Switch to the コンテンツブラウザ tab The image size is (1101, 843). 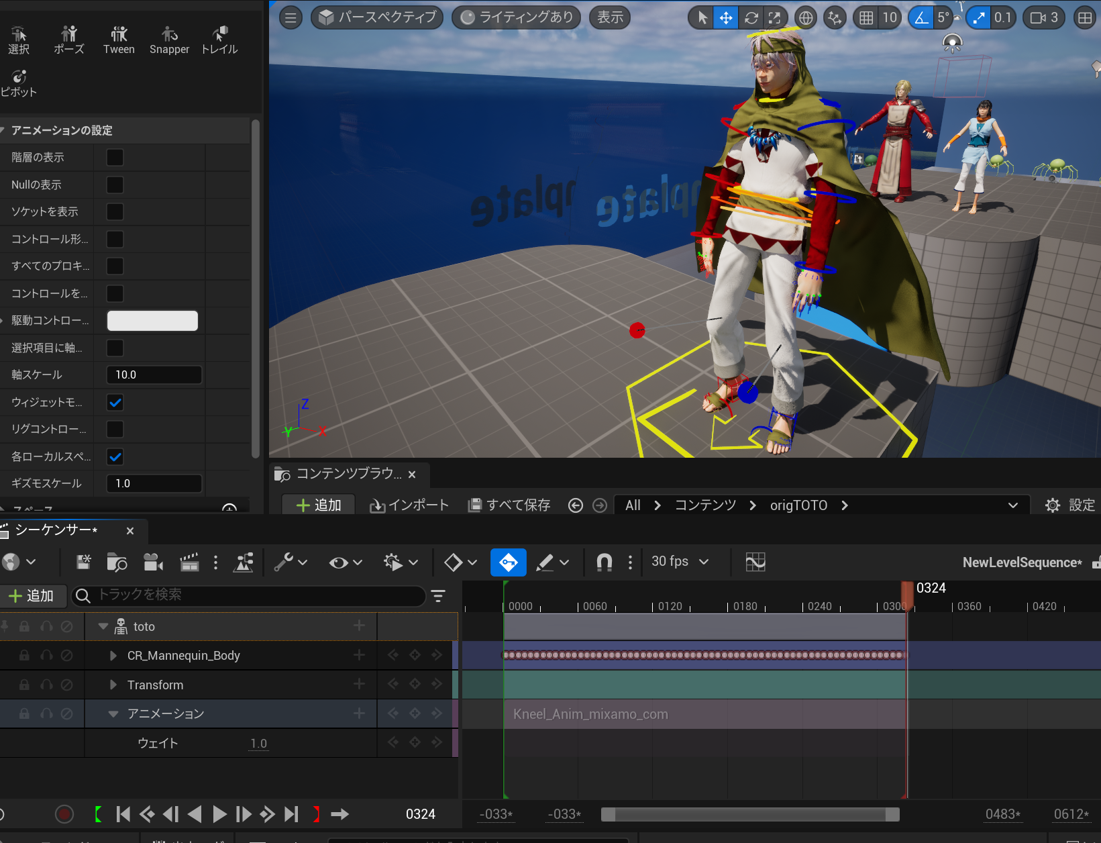point(348,474)
